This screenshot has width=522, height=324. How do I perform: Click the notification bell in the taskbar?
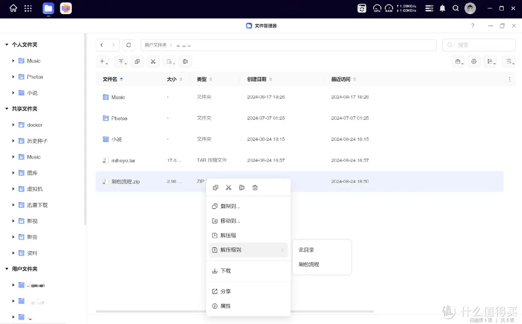tap(442, 8)
